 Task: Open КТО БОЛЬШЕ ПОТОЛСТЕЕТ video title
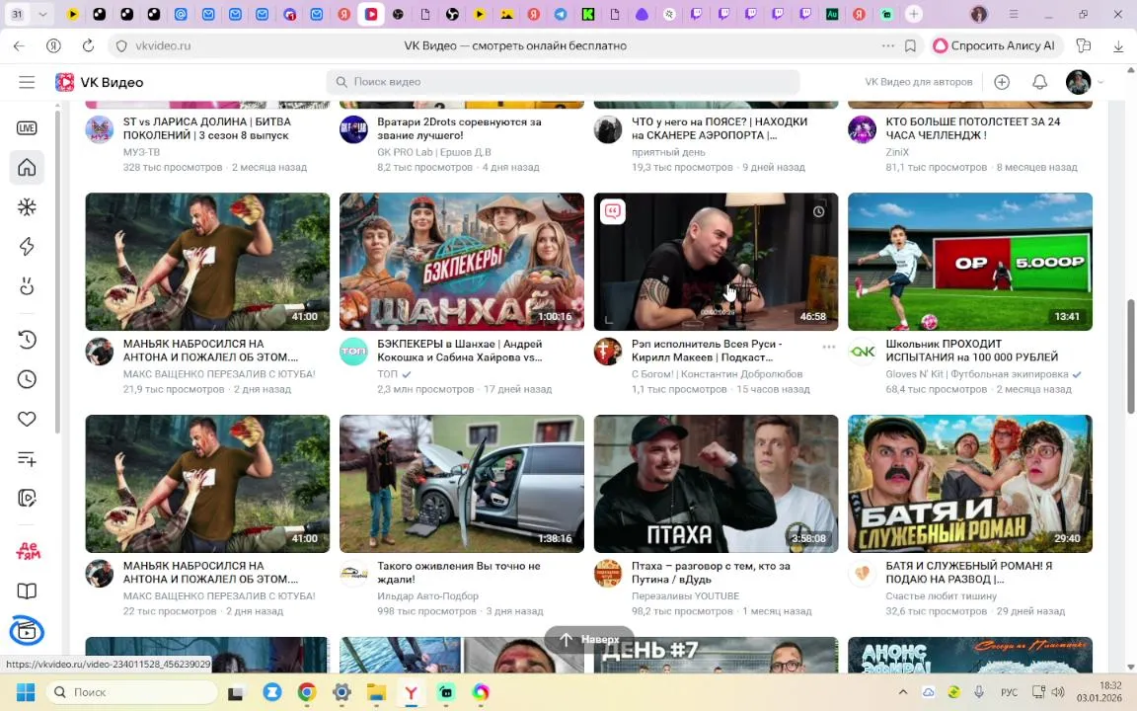(972, 127)
